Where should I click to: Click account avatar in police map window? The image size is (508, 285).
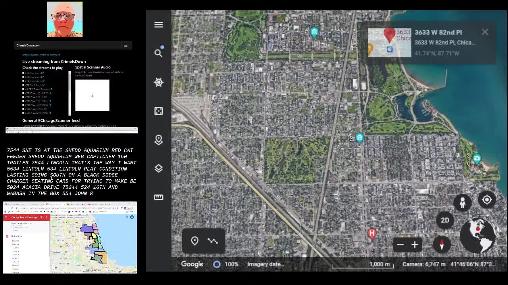[132, 217]
